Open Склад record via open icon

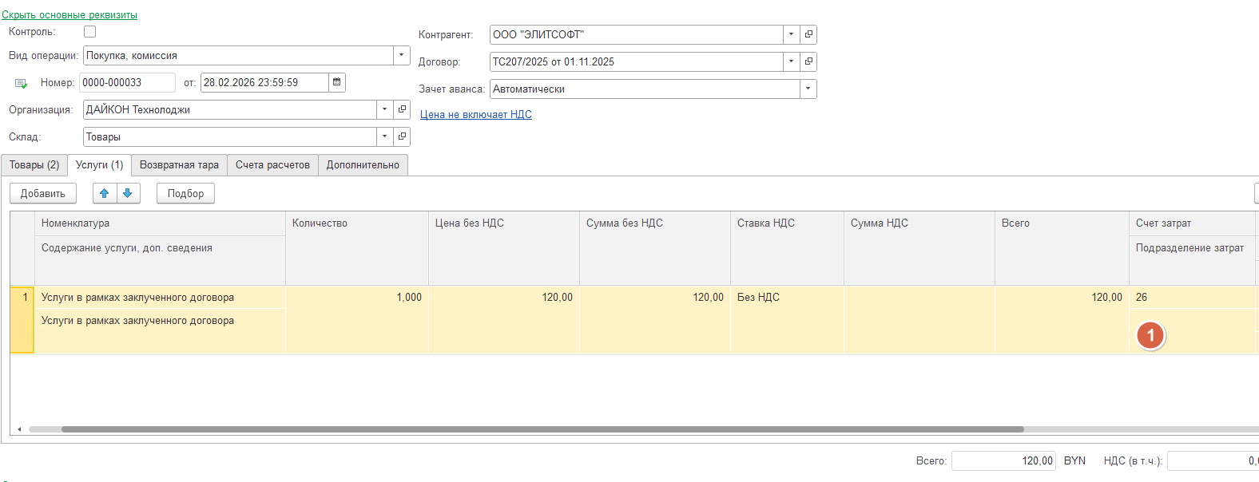coord(402,136)
